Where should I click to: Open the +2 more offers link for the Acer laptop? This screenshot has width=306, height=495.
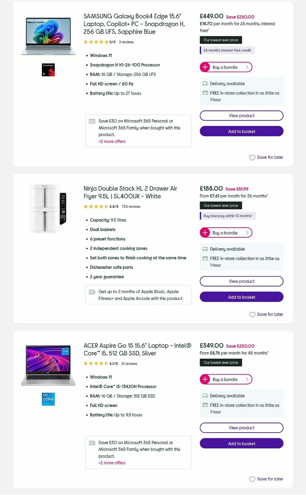pyautogui.click(x=112, y=463)
